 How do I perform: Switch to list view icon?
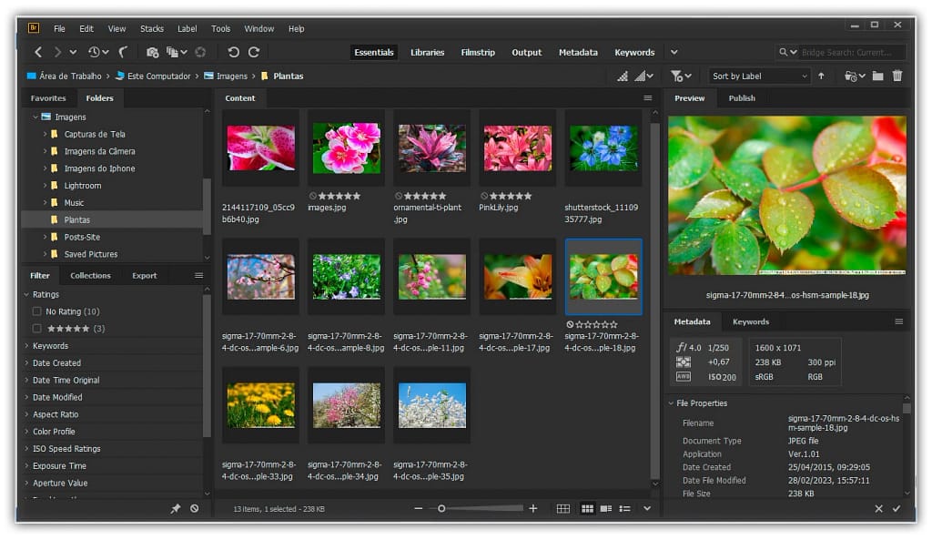624,508
